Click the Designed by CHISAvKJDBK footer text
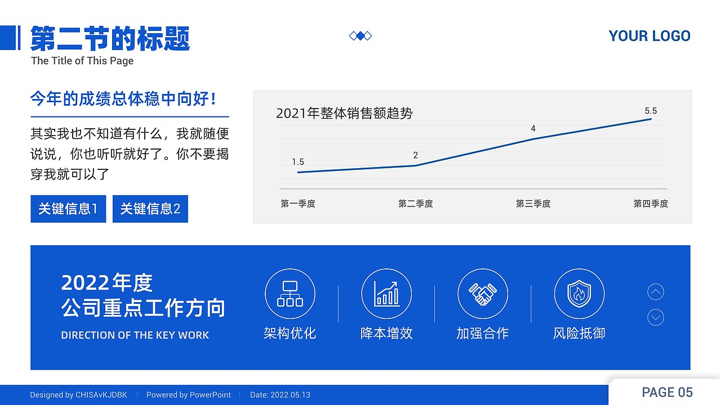Viewport: 721px width, 405px height. click(79, 395)
